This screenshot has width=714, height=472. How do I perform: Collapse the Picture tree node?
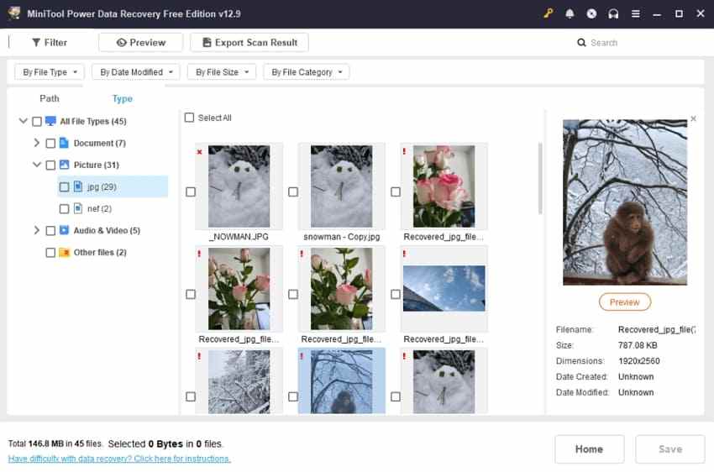pyautogui.click(x=37, y=165)
